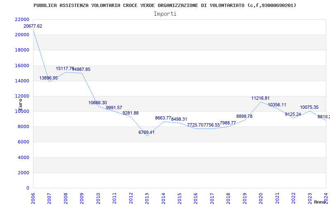Click the 2009 year axis label
Viewport: 330px width, 206px height.
82,198
